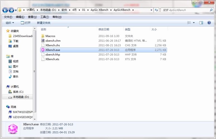Click the XBench.xts file name
The image size is (216, 139).
(x=52, y=59)
